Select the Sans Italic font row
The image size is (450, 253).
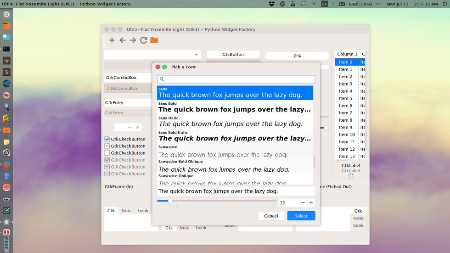click(235, 122)
